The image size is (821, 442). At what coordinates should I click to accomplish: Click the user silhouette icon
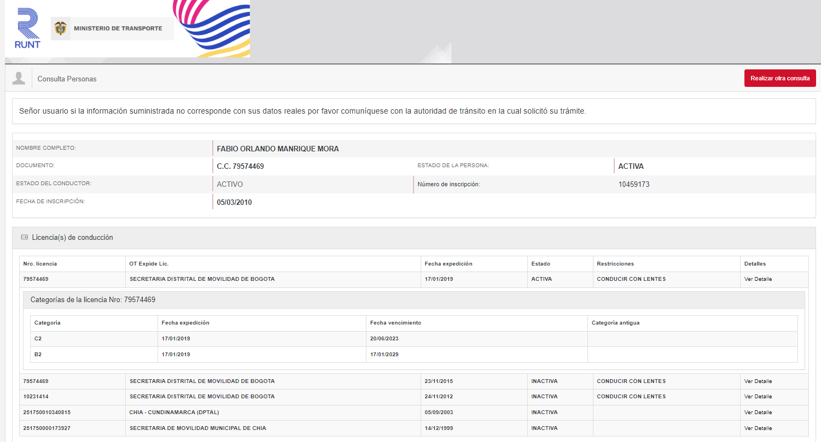(19, 78)
